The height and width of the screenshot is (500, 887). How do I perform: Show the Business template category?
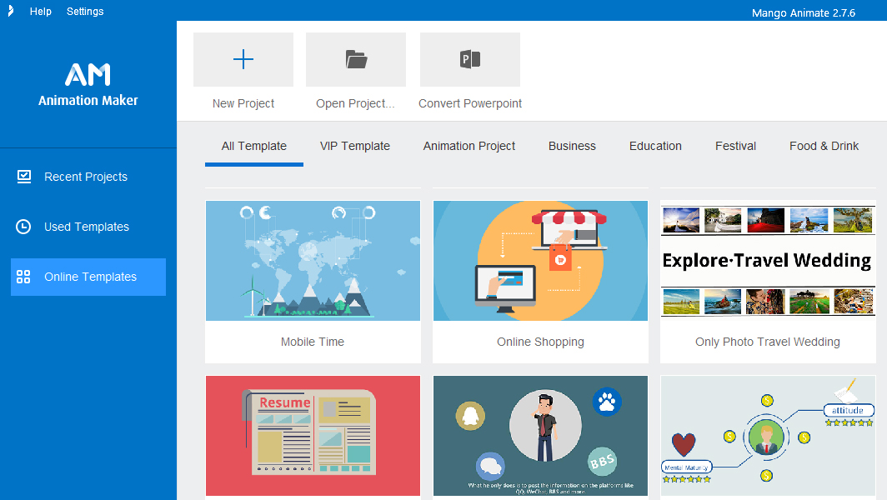pos(572,146)
